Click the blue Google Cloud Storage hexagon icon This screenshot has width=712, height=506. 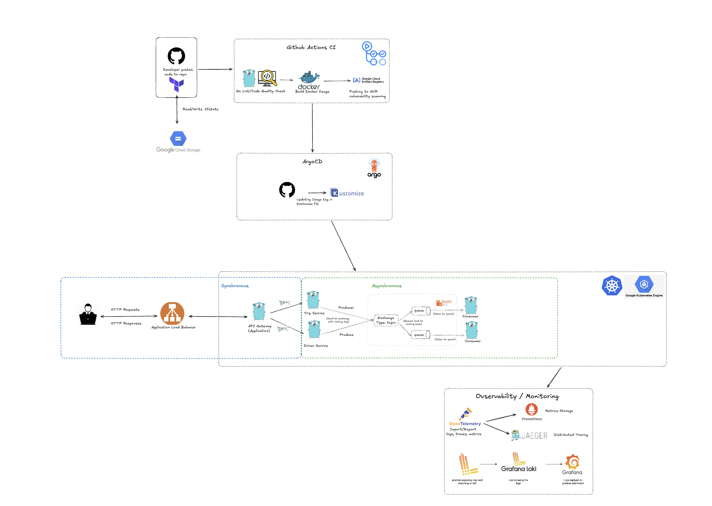[178, 138]
